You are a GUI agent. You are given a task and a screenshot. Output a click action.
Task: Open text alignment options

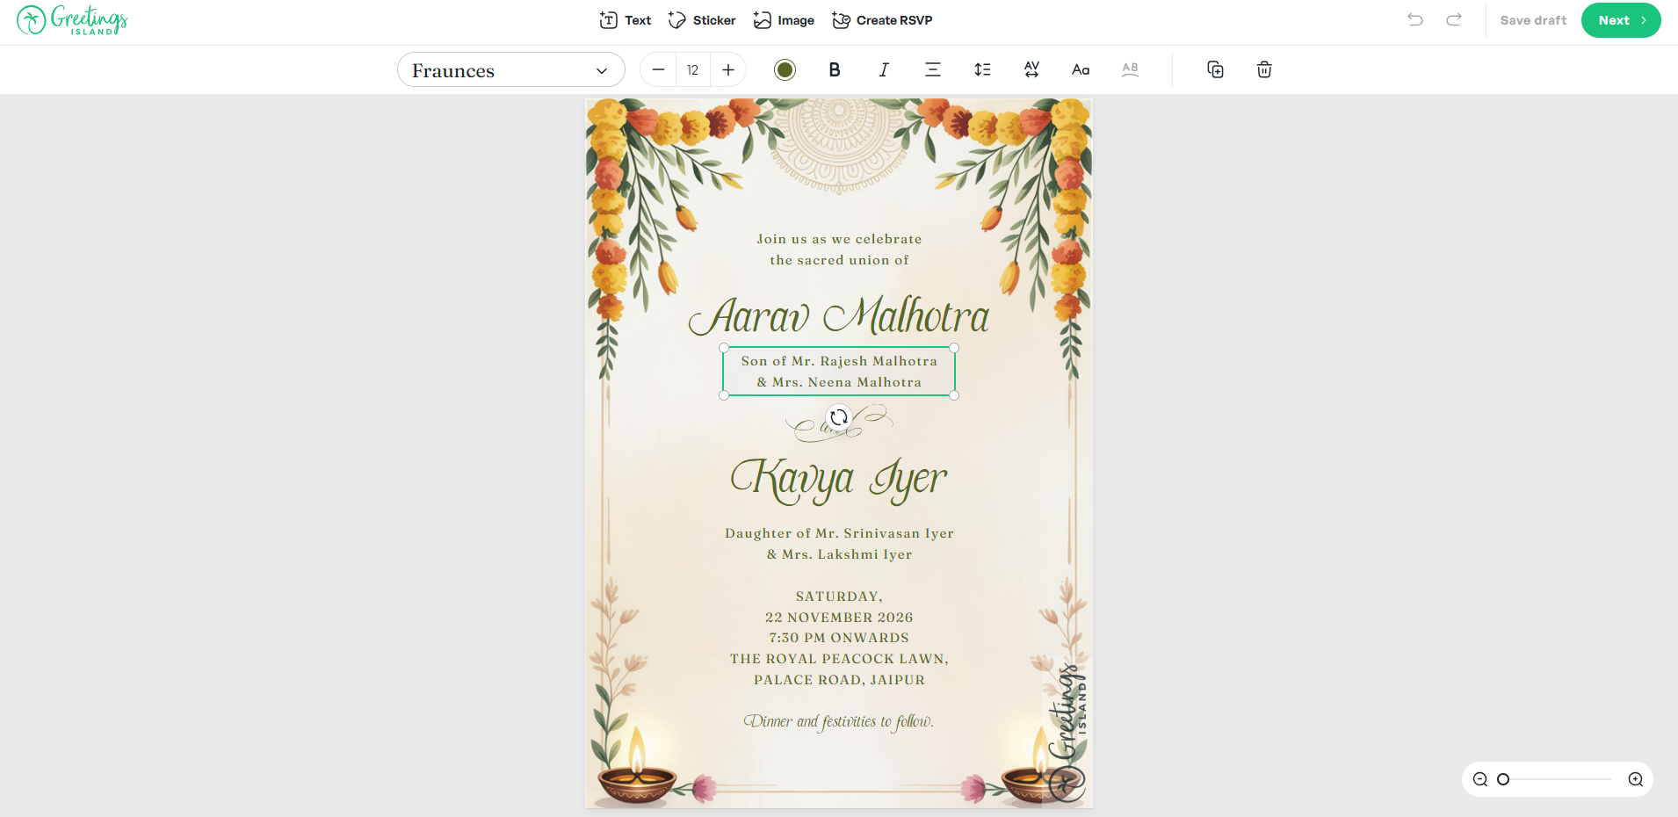933,70
